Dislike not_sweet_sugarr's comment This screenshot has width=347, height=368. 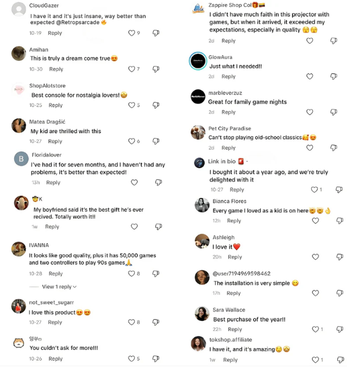[x=156, y=322]
